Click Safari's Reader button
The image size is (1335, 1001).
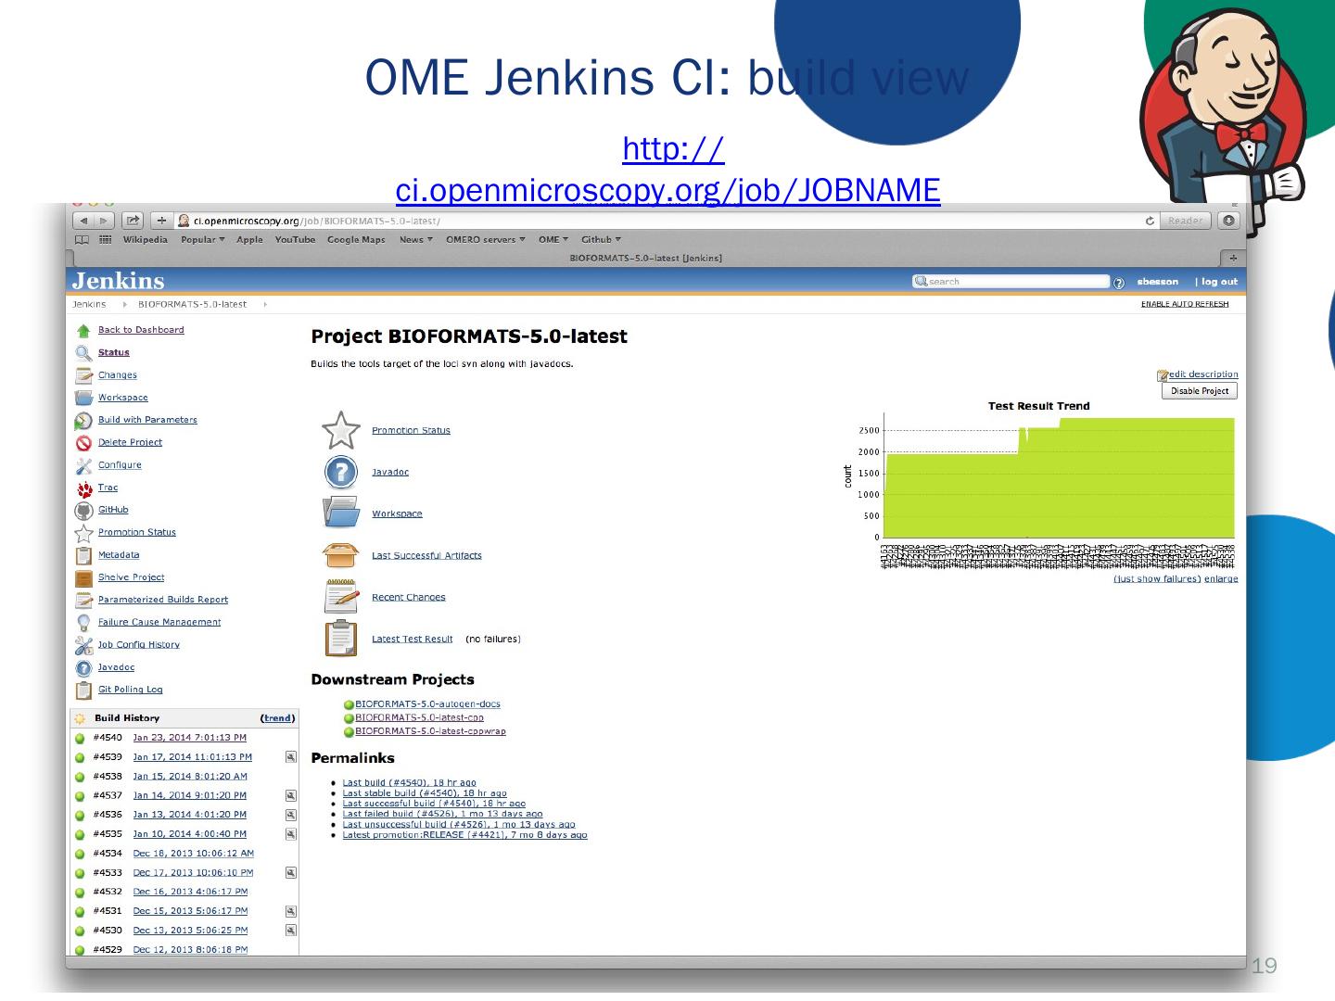click(x=1186, y=221)
